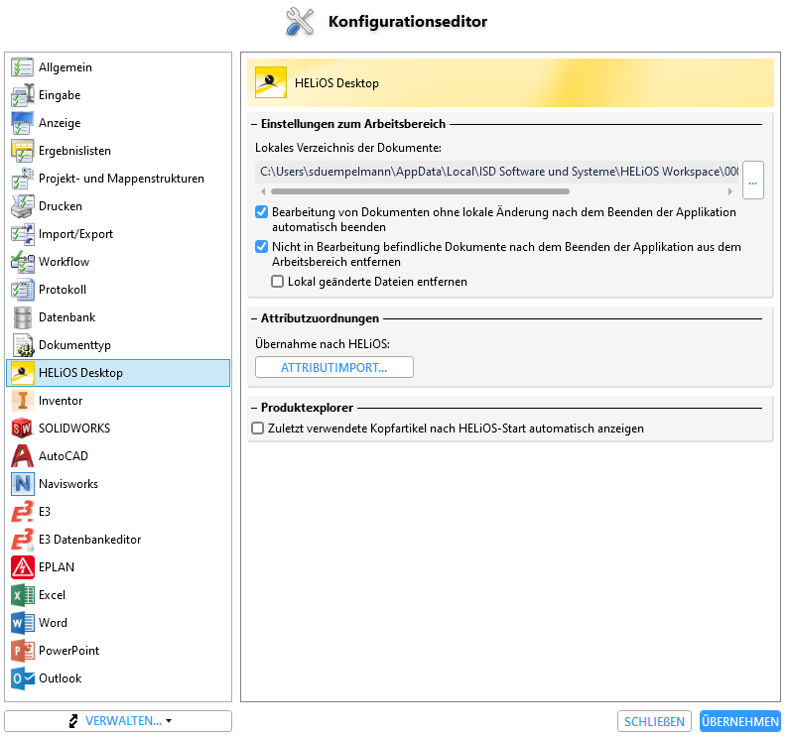
Task: Click the Allgemein checklist icon
Action: [22, 67]
